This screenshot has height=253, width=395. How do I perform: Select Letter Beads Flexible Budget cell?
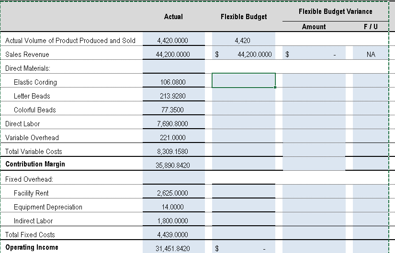click(x=244, y=94)
